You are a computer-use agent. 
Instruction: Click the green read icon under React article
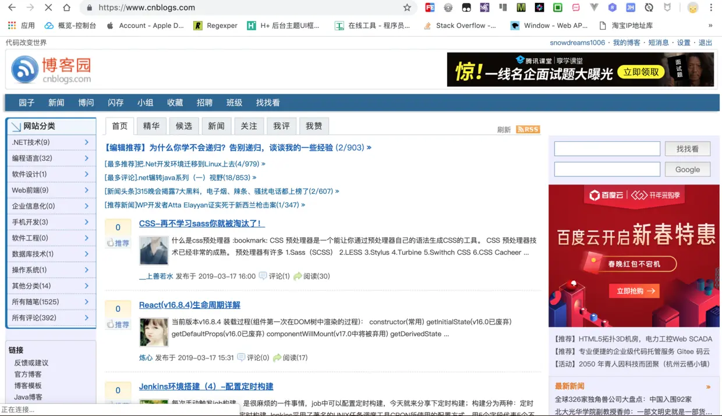tap(278, 357)
